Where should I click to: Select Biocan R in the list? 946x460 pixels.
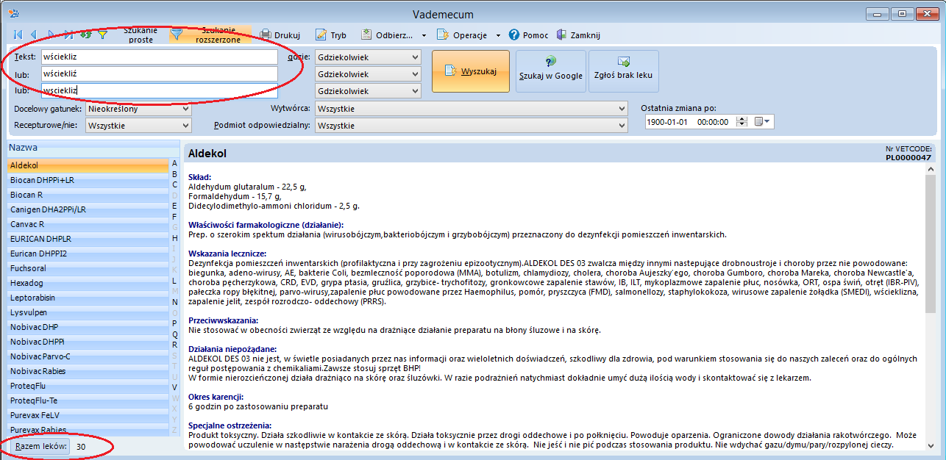point(88,195)
